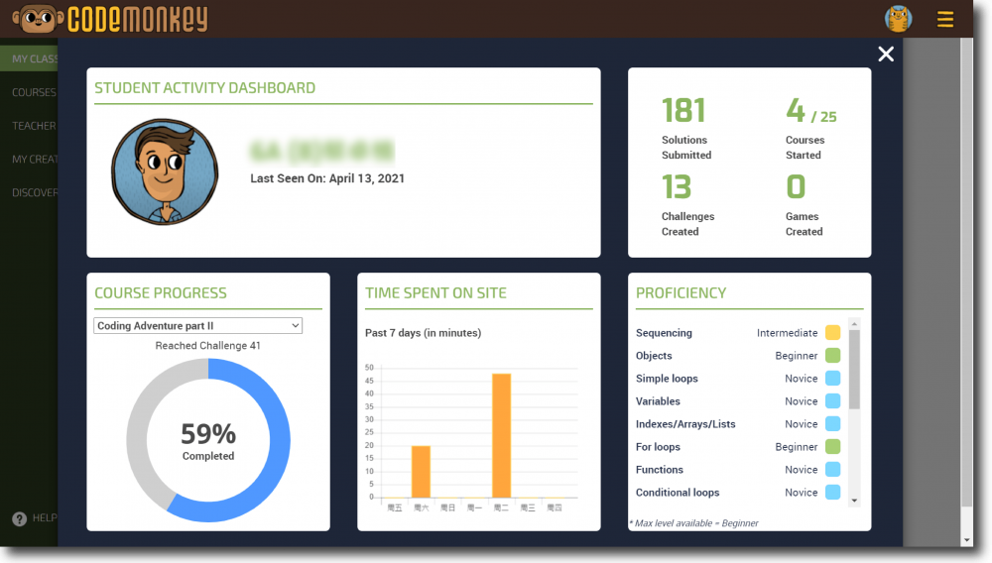Click the Time Spent On Site heading
This screenshot has height=563, width=992.
click(x=435, y=293)
